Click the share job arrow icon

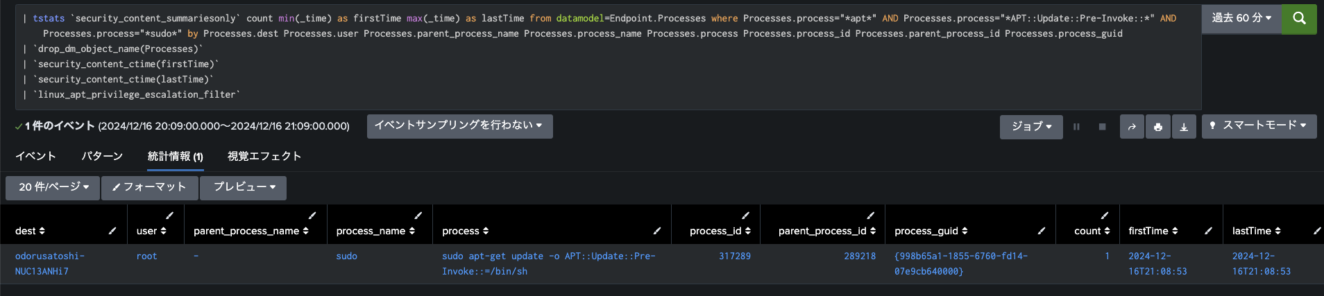click(x=1132, y=127)
